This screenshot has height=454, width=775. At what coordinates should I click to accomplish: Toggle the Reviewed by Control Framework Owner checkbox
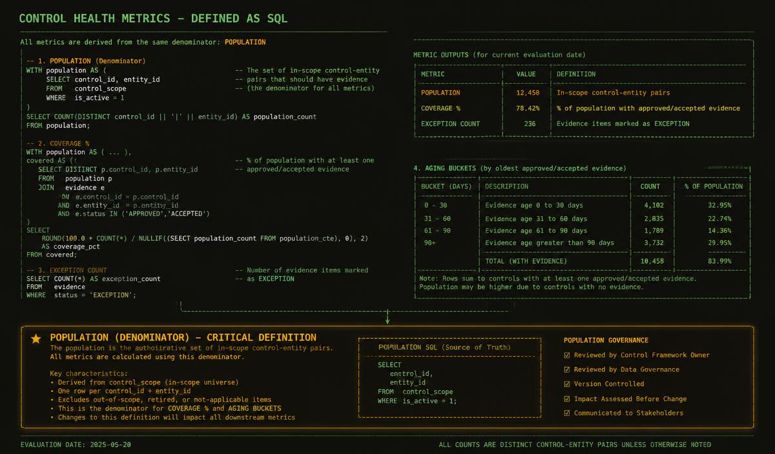click(567, 355)
